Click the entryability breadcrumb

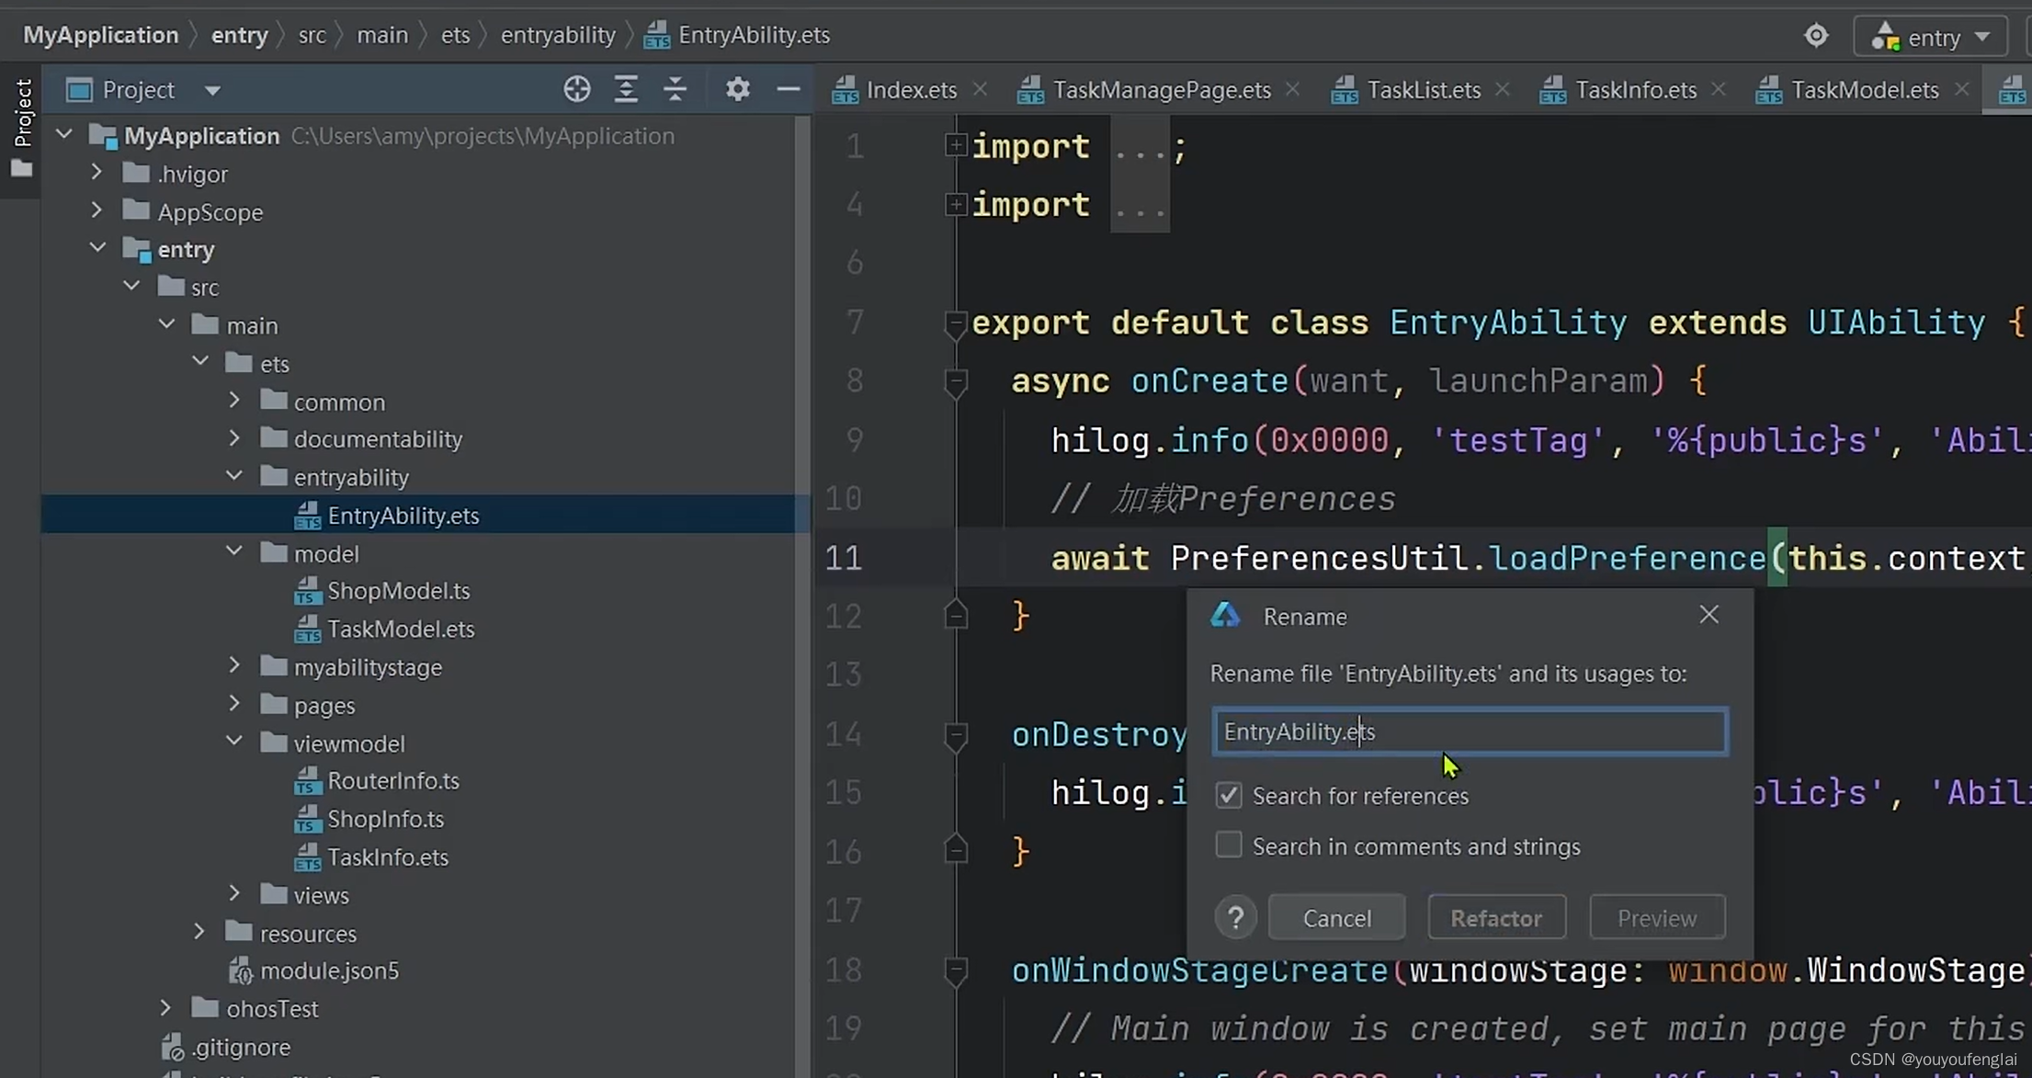pos(558,35)
